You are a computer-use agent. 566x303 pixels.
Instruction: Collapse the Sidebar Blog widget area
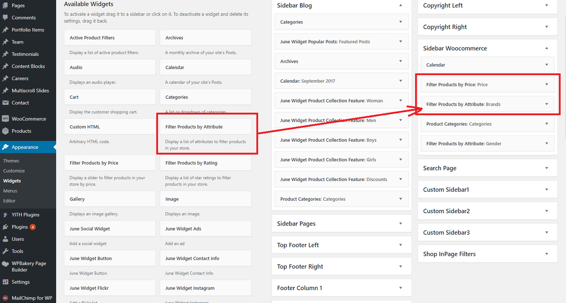401,5
